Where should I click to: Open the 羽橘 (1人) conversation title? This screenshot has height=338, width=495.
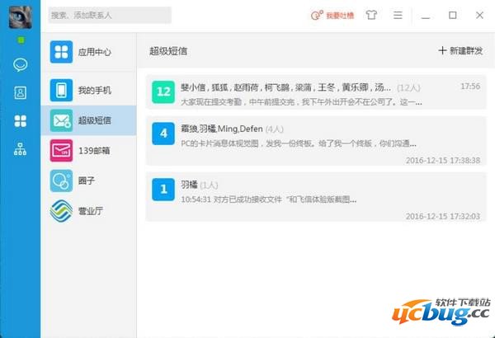tap(199, 185)
